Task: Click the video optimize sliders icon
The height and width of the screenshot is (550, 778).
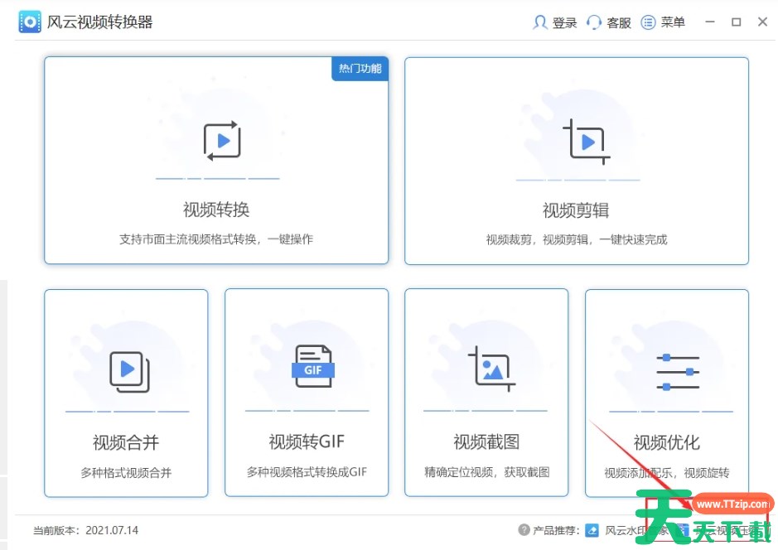Action: 677,372
